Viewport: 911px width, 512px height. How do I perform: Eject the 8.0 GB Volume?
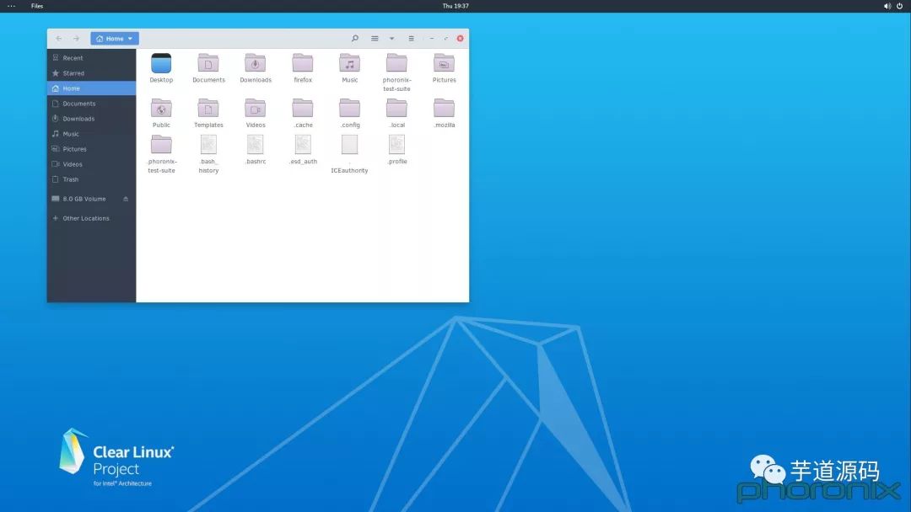click(125, 199)
